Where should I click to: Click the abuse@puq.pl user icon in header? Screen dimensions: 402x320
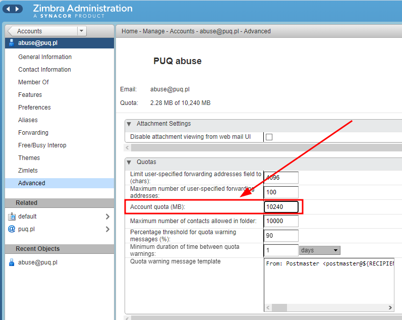tap(12, 43)
